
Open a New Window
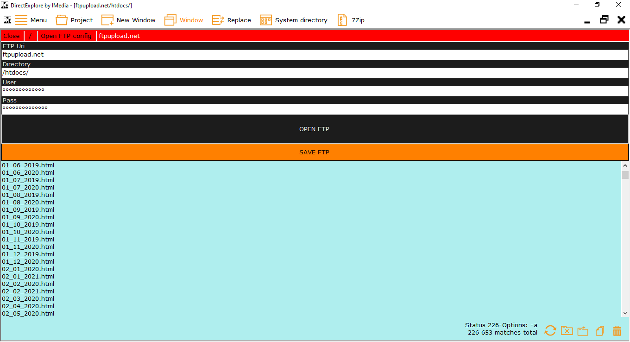pos(128,20)
